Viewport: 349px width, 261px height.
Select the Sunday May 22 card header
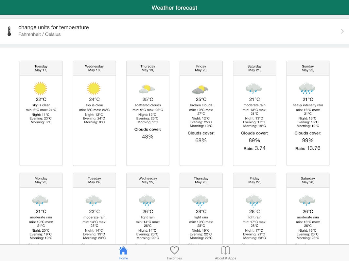[x=308, y=68]
